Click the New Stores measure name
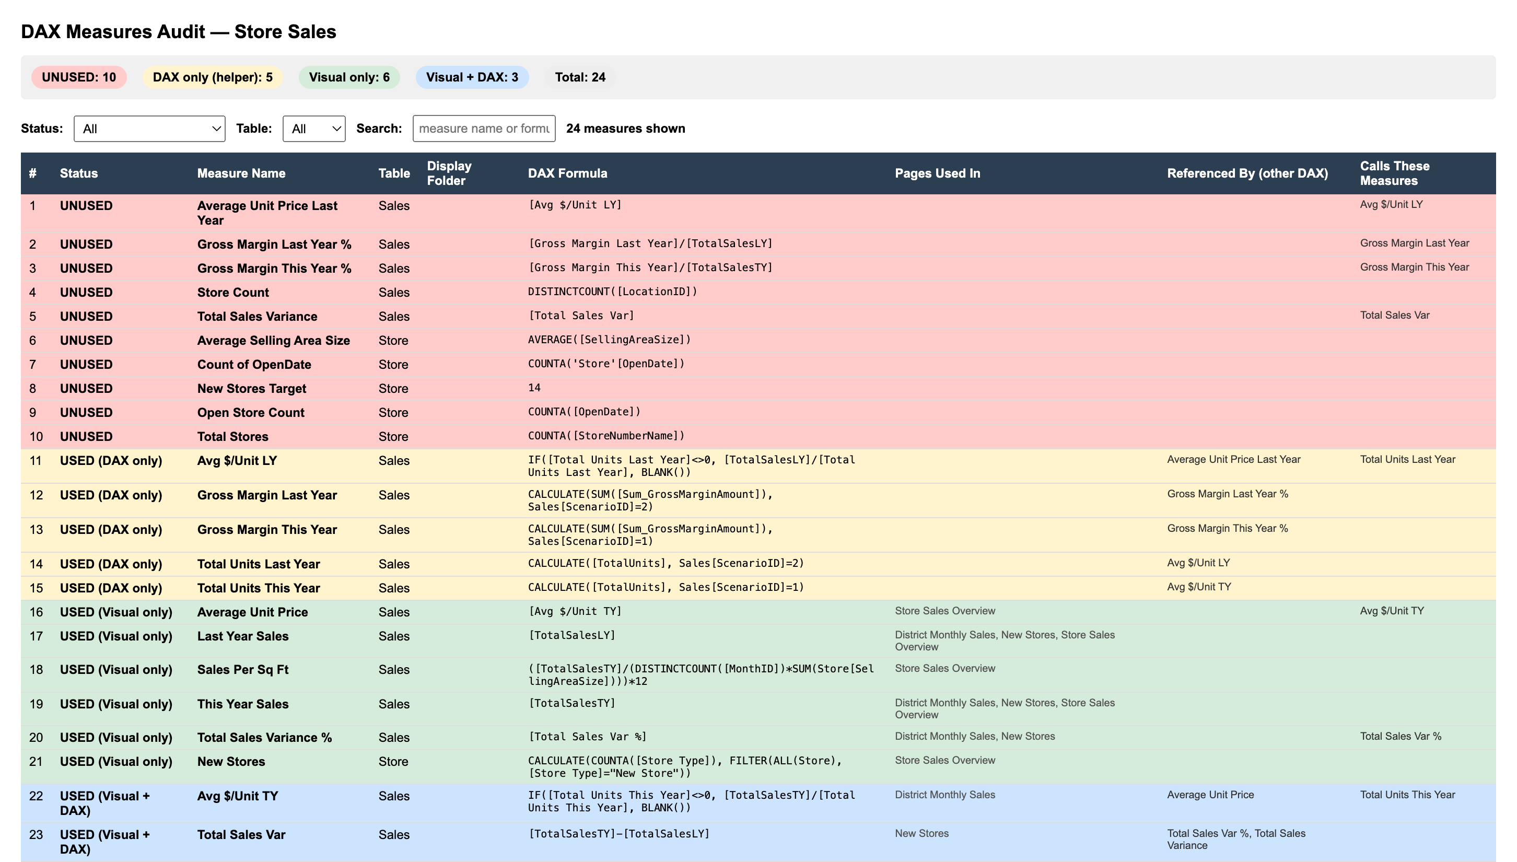1517x862 pixels. click(x=231, y=761)
